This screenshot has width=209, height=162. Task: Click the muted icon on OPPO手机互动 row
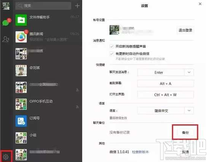pyautogui.click(x=78, y=107)
